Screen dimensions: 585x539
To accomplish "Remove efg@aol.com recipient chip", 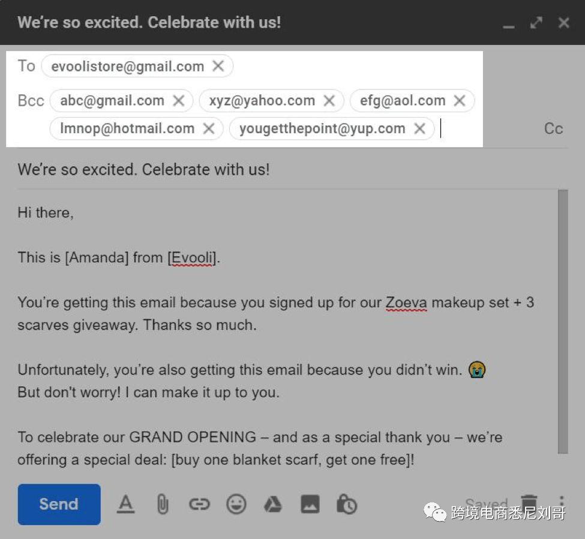I will click(460, 100).
